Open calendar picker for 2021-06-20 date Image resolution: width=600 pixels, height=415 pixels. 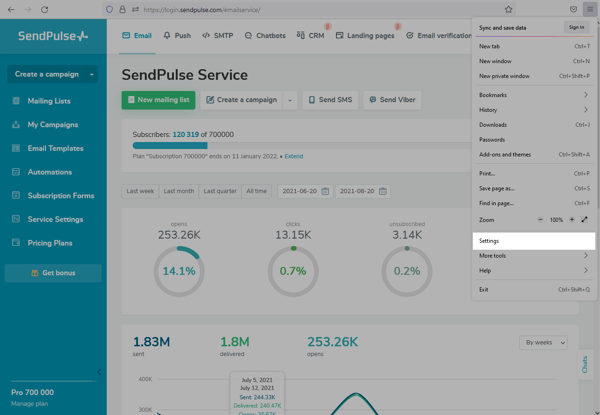click(x=325, y=191)
